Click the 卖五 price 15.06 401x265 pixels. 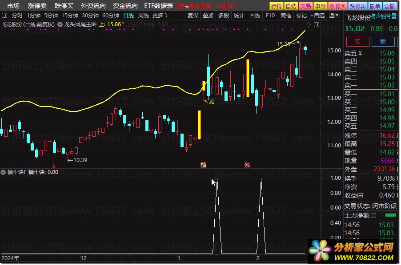[x=387, y=53]
